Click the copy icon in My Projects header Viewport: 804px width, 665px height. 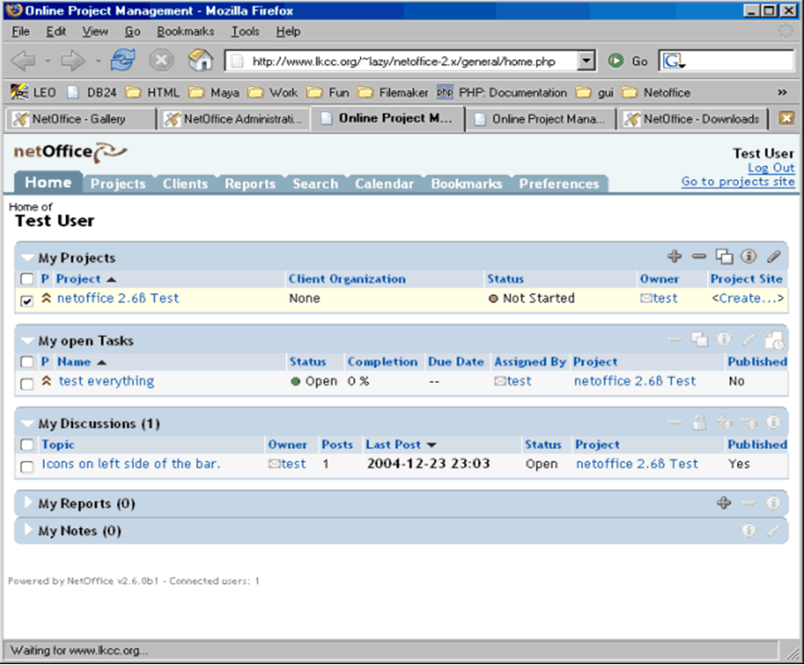click(x=724, y=257)
